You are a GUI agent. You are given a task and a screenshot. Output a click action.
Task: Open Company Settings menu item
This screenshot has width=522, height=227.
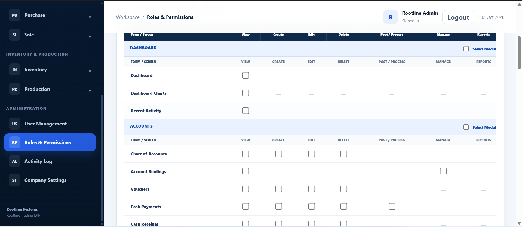(x=50, y=180)
